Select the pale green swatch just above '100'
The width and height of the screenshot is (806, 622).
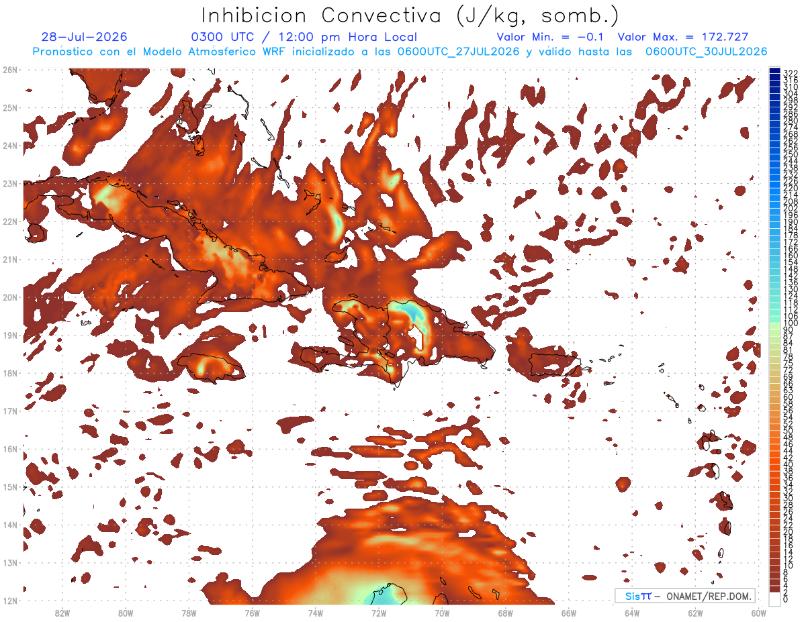[x=775, y=320]
